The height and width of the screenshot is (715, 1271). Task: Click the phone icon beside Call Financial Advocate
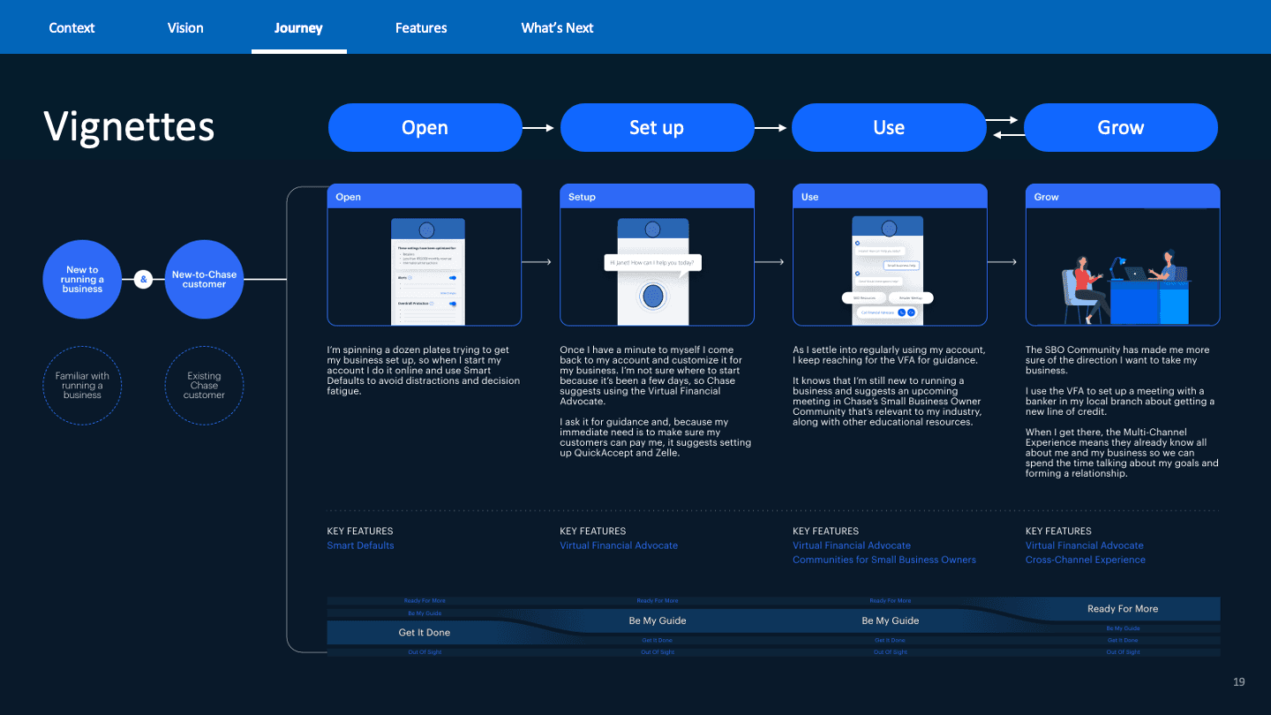(901, 312)
